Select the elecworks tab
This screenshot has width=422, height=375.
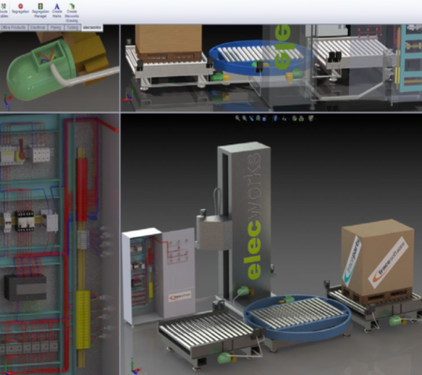click(x=92, y=27)
